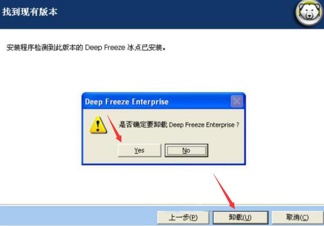Confirm uninstall by clicking Yes
324x226 pixels.
click(139, 150)
